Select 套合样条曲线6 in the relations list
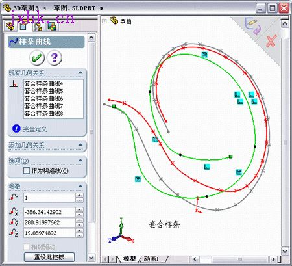The height and width of the screenshot is (266, 292). 43,98
